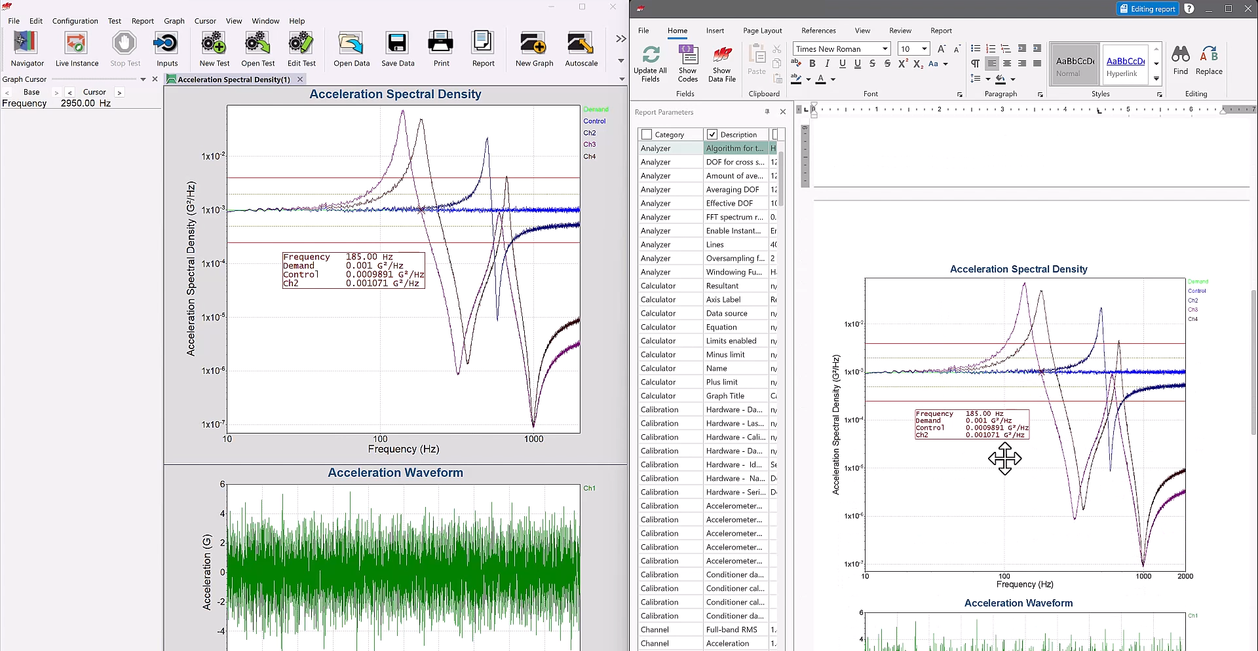Open the Find tool
Image resolution: width=1258 pixels, height=651 pixels.
coord(1180,60)
